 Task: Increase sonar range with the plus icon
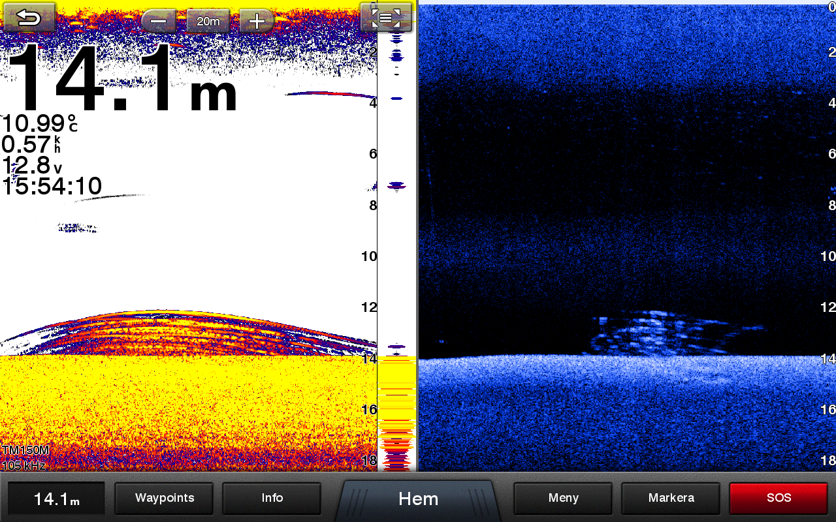[x=257, y=22]
